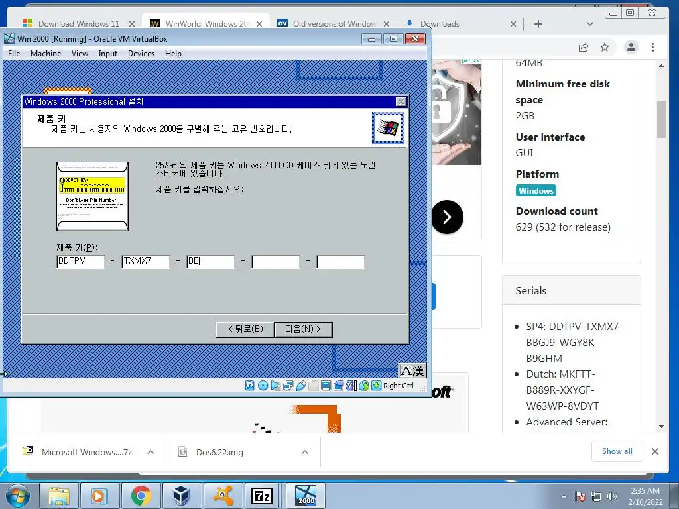Click the hard disk activity icon in VirtualBox status bar
Image resolution: width=679 pixels, height=509 pixels.
pyautogui.click(x=250, y=386)
